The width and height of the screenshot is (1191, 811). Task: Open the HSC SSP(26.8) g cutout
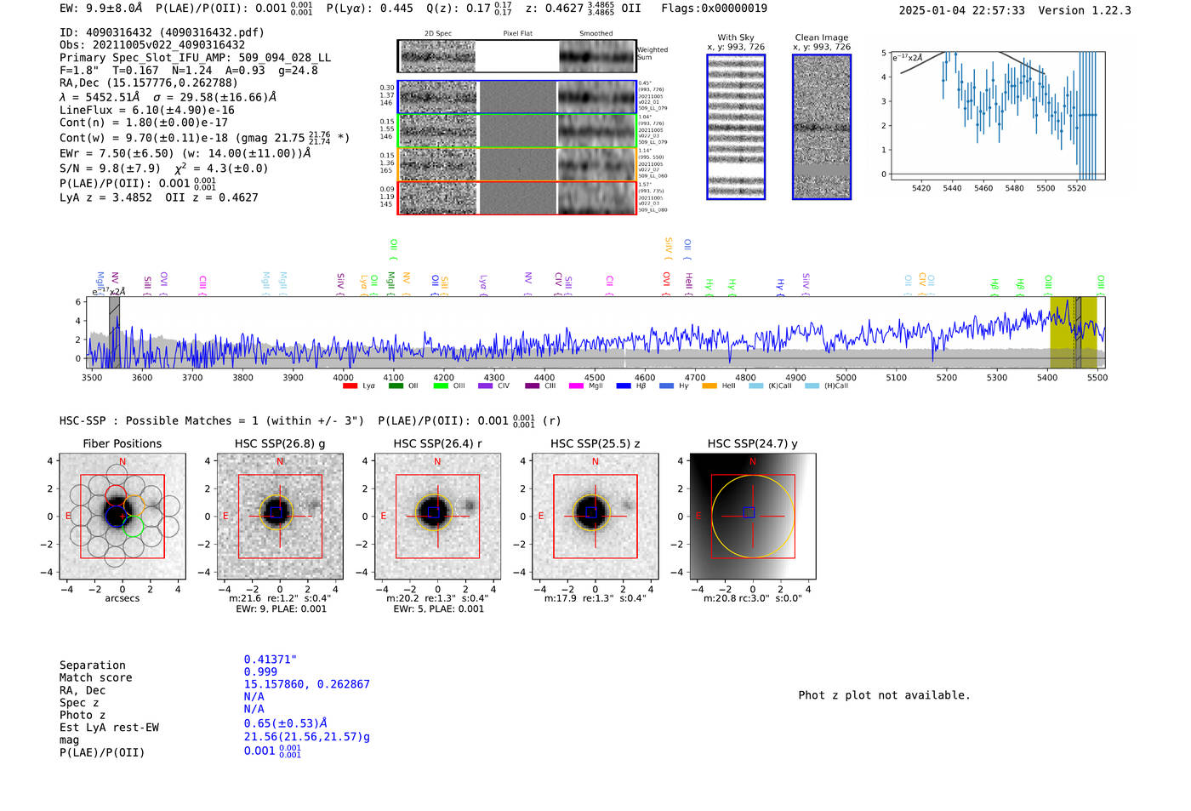280,517
